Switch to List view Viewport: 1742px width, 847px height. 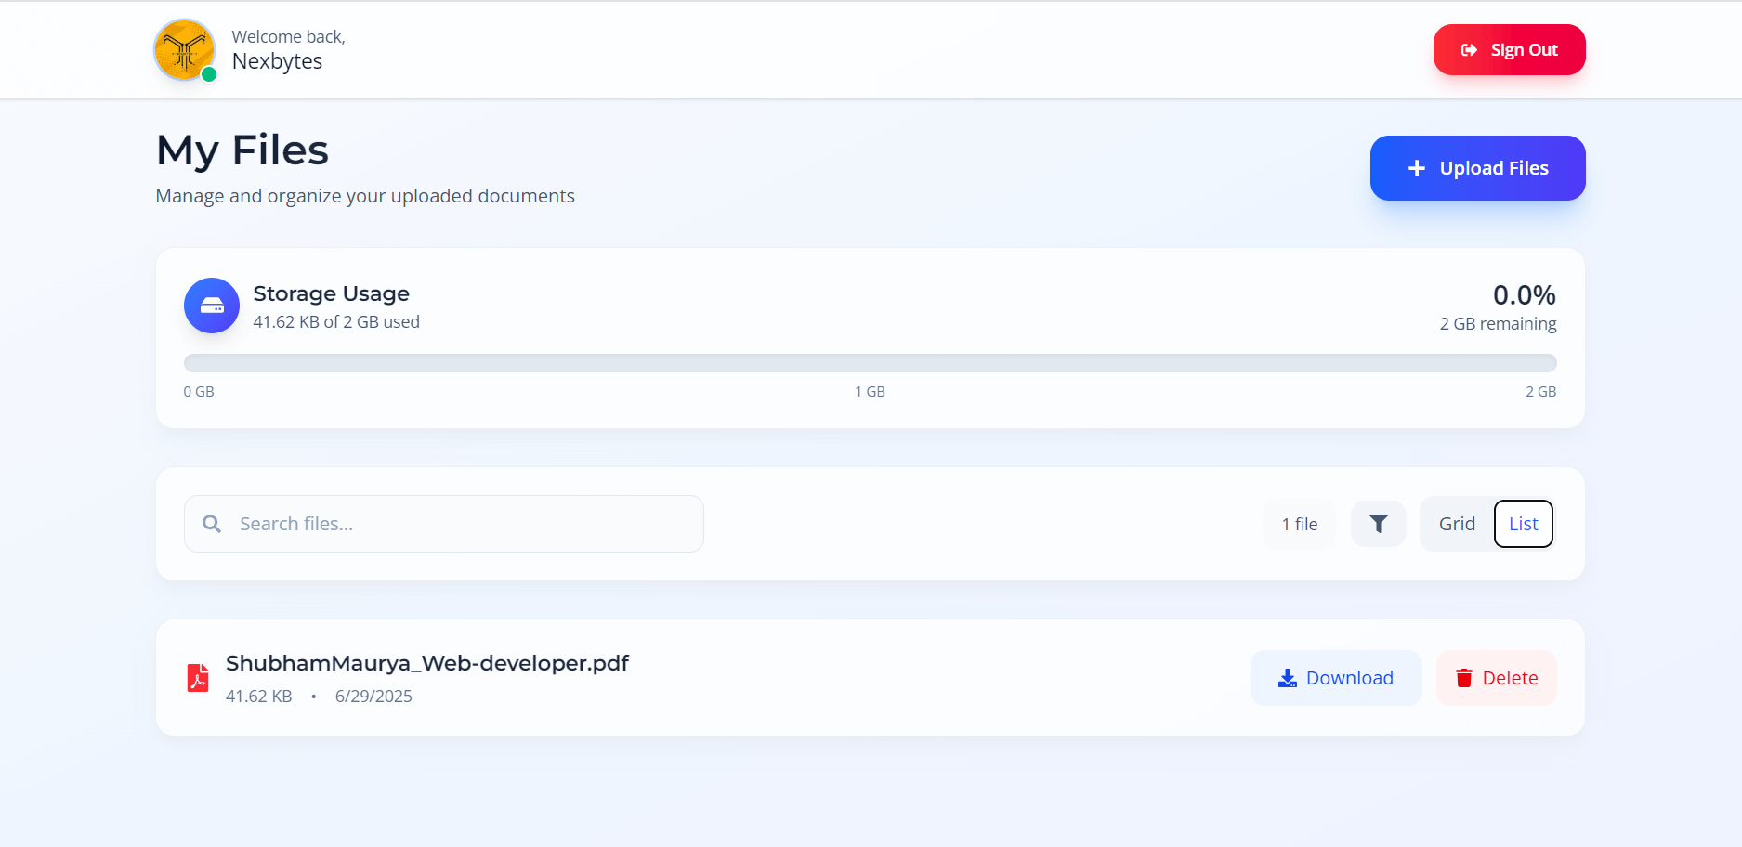[1523, 524]
